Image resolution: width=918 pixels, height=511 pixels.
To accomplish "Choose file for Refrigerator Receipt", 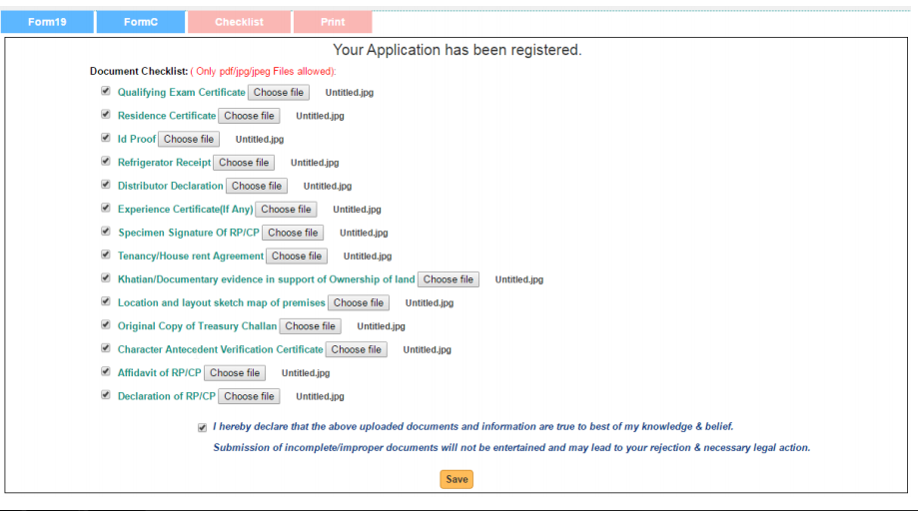I will coord(244,163).
